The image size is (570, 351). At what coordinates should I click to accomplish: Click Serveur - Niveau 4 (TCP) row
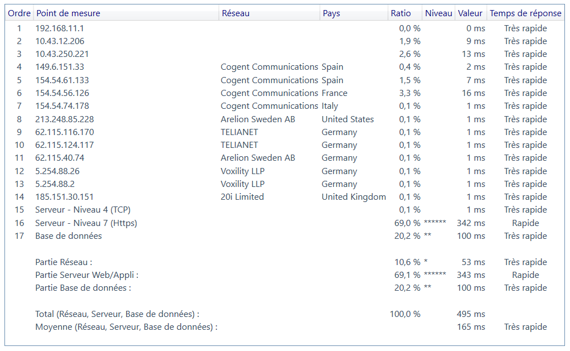tap(285, 210)
